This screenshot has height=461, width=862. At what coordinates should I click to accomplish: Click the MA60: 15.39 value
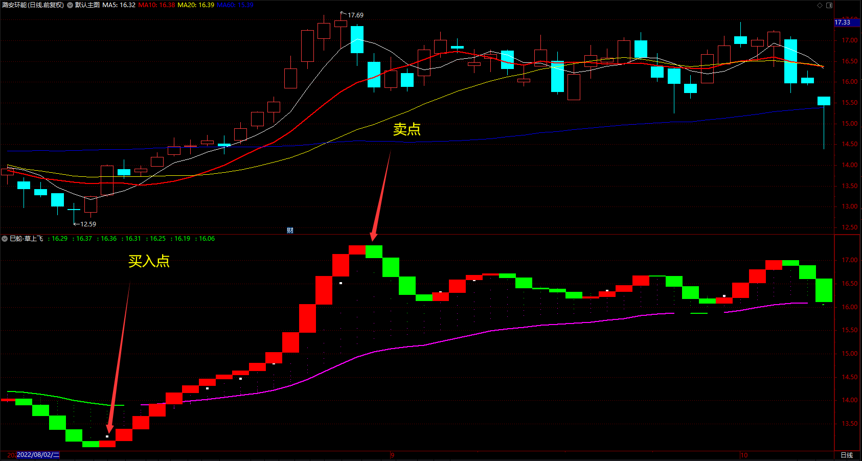(x=235, y=5)
